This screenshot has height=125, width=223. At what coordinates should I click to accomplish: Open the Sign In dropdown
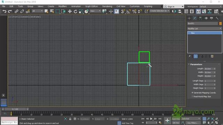tap(174, 7)
